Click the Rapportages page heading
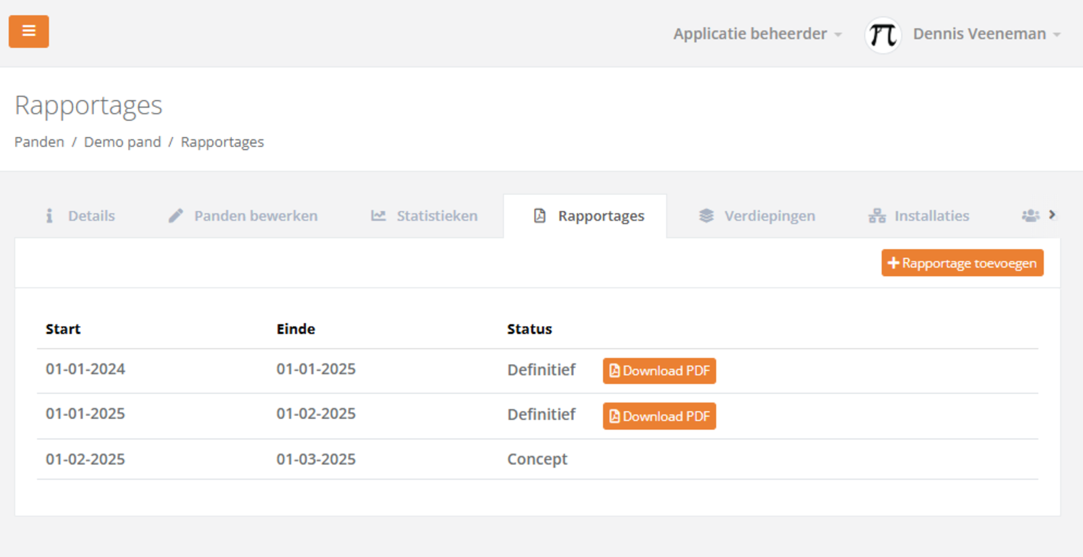Viewport: 1083px width, 557px height. pyautogui.click(x=89, y=106)
